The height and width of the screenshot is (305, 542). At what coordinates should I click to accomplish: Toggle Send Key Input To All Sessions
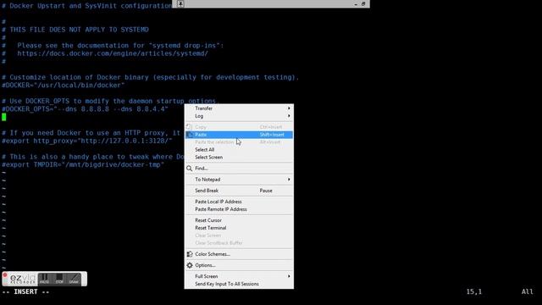point(239,284)
